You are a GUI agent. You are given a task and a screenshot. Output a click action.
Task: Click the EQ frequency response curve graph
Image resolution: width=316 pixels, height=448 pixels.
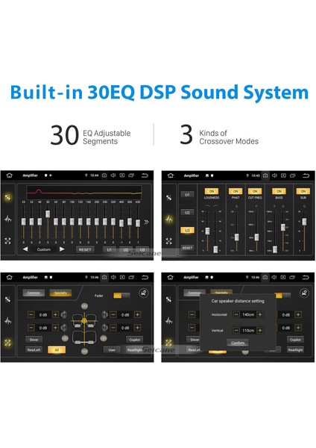[x=84, y=193]
